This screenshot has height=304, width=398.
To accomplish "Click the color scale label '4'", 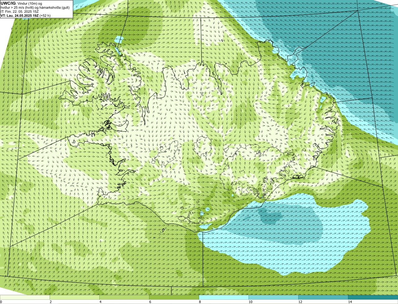I will [100, 302].
